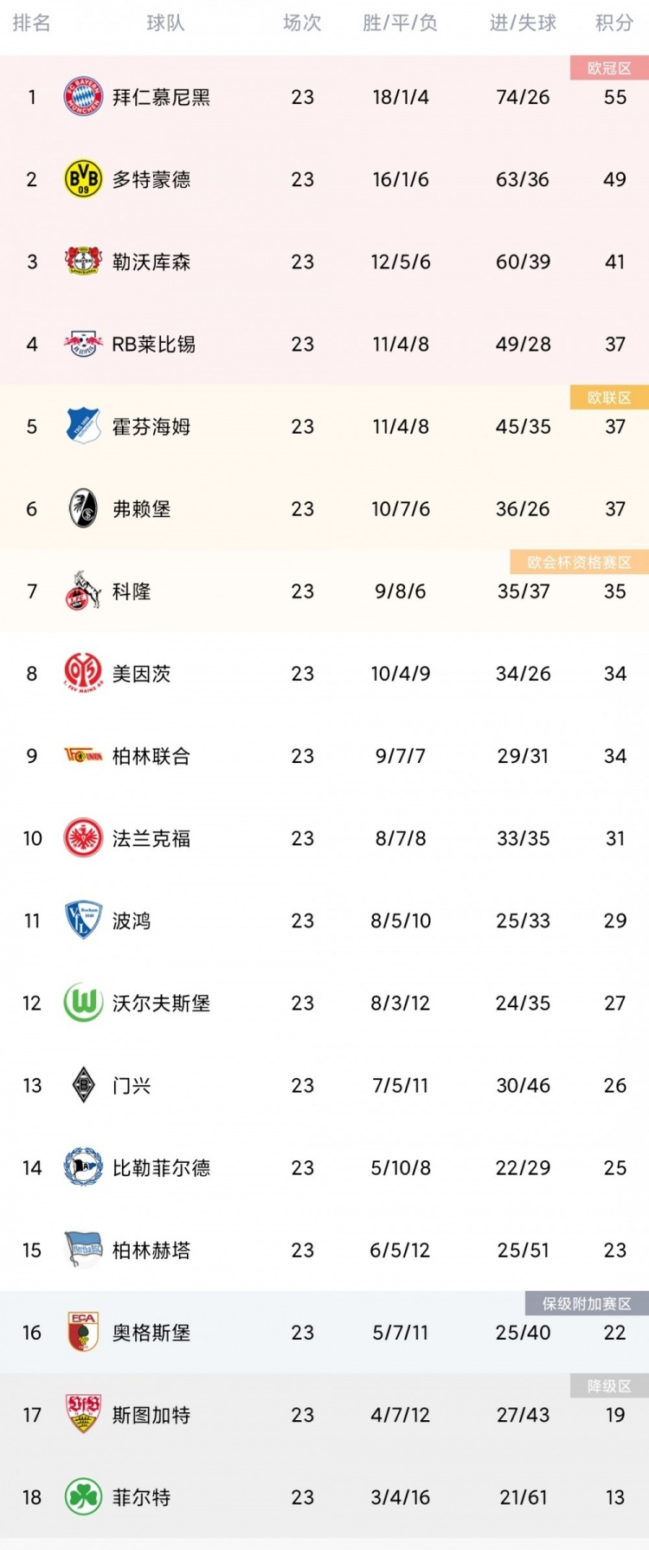Open the 弗赖堡 team name link
Viewport: 649px width, 1550px height.
141,509
